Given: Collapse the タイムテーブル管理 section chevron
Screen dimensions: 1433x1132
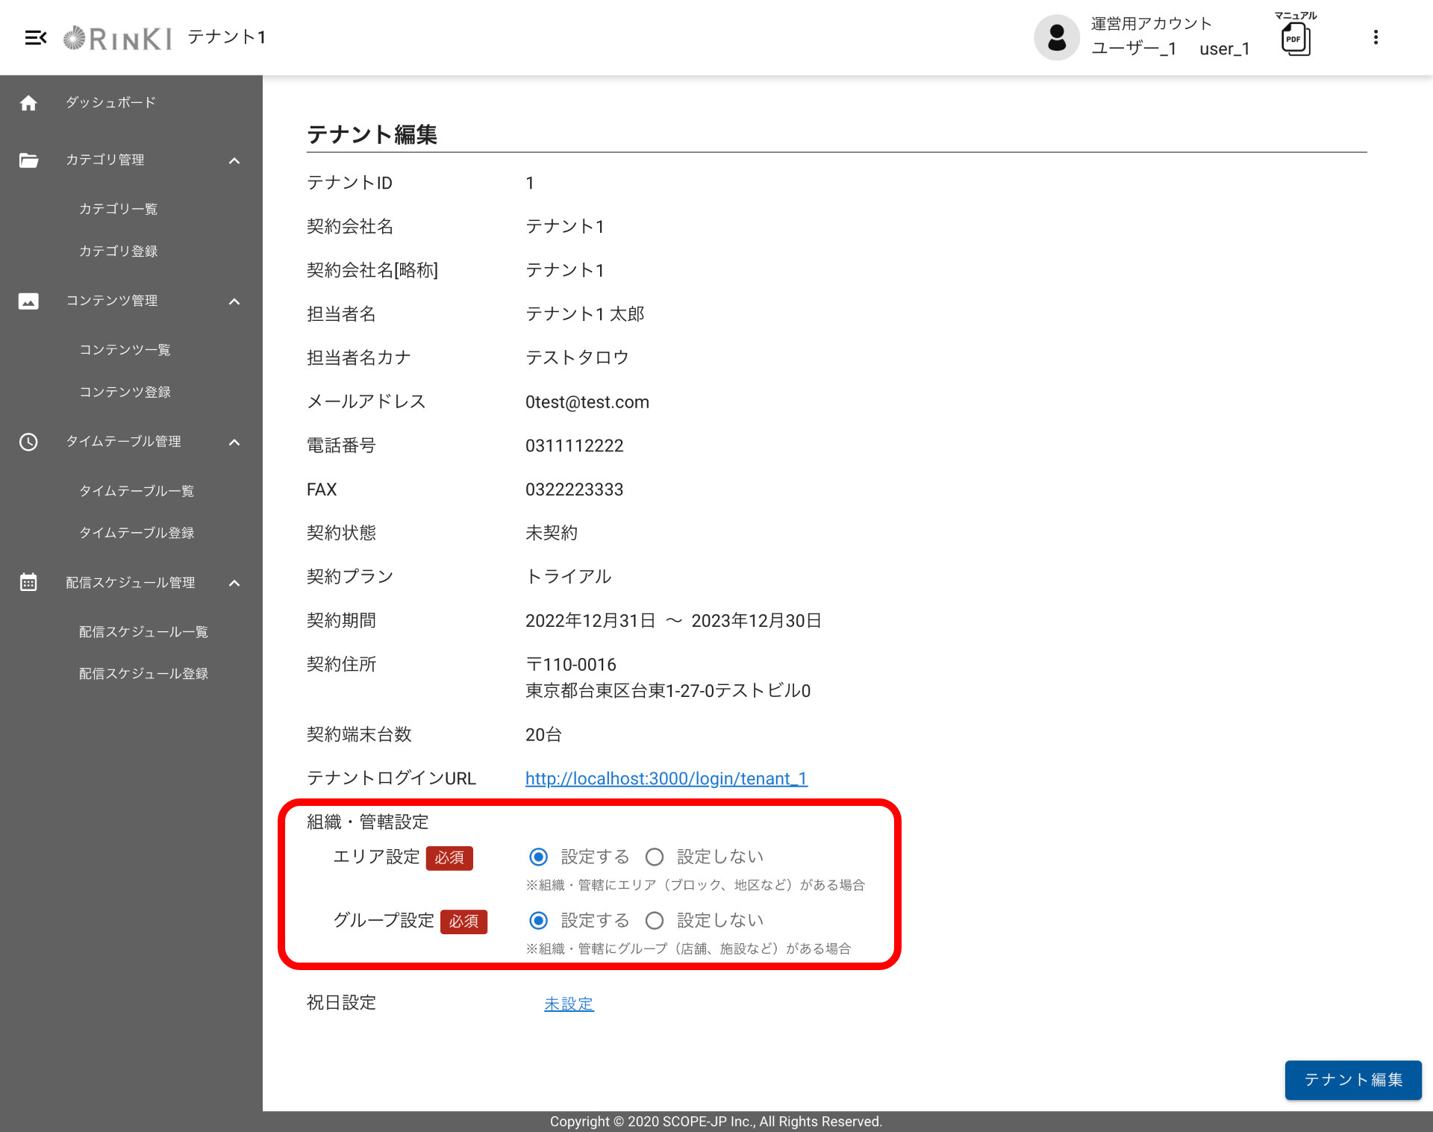Looking at the screenshot, I should coord(234,442).
